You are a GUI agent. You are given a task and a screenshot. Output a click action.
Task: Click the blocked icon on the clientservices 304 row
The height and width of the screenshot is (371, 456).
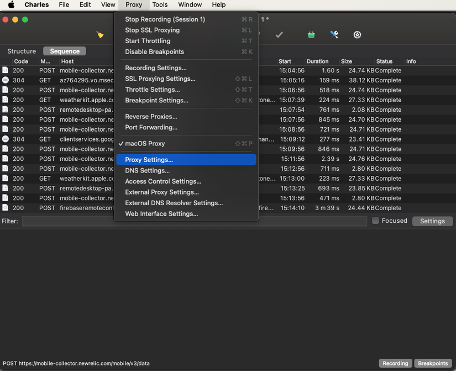pyautogui.click(x=4, y=139)
